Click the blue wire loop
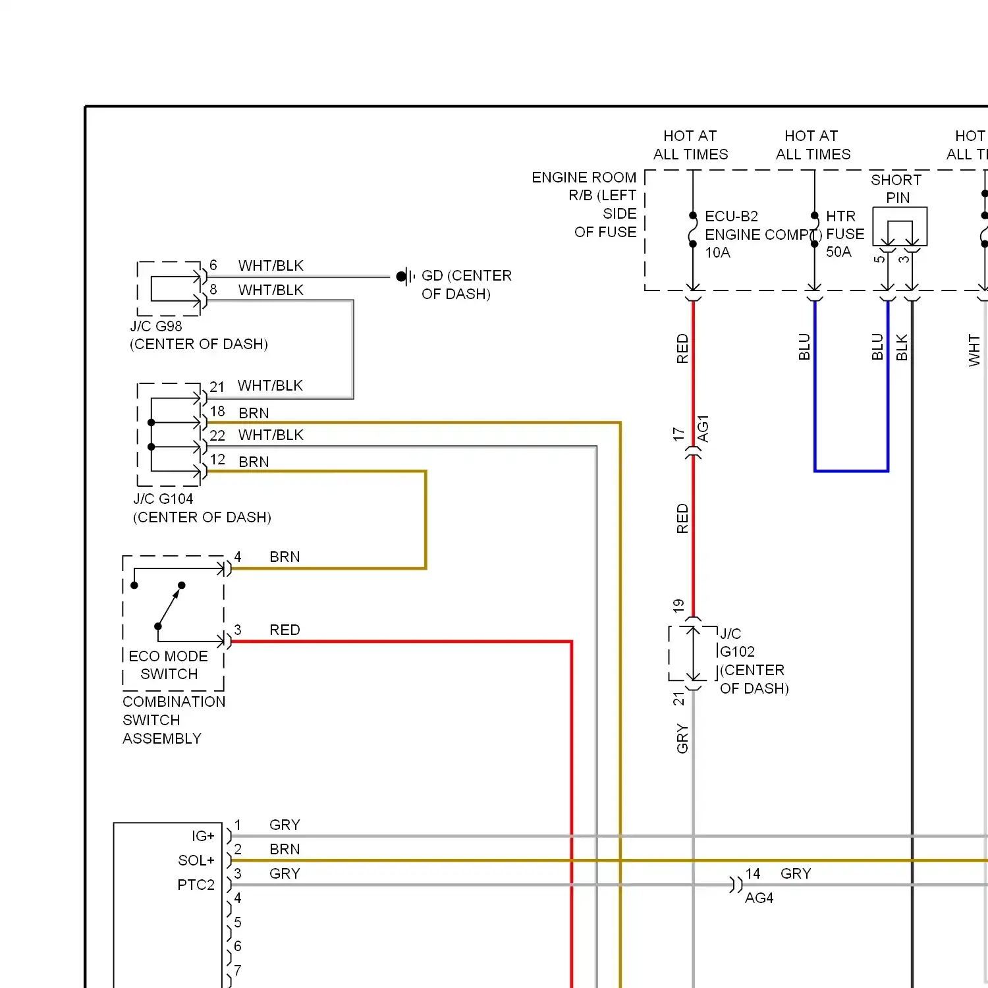 tap(851, 471)
